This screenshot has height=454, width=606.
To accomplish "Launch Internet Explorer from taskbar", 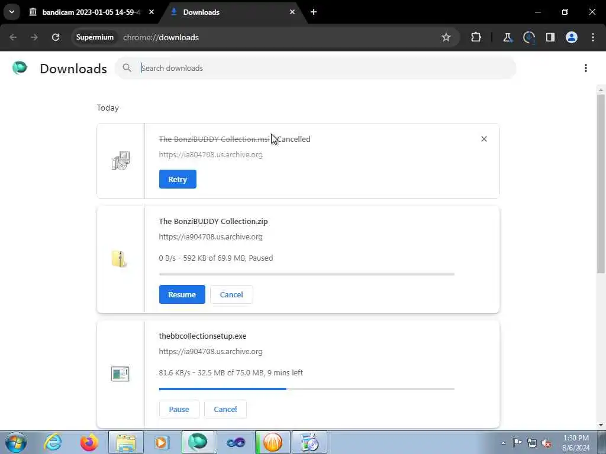I will tap(53, 442).
